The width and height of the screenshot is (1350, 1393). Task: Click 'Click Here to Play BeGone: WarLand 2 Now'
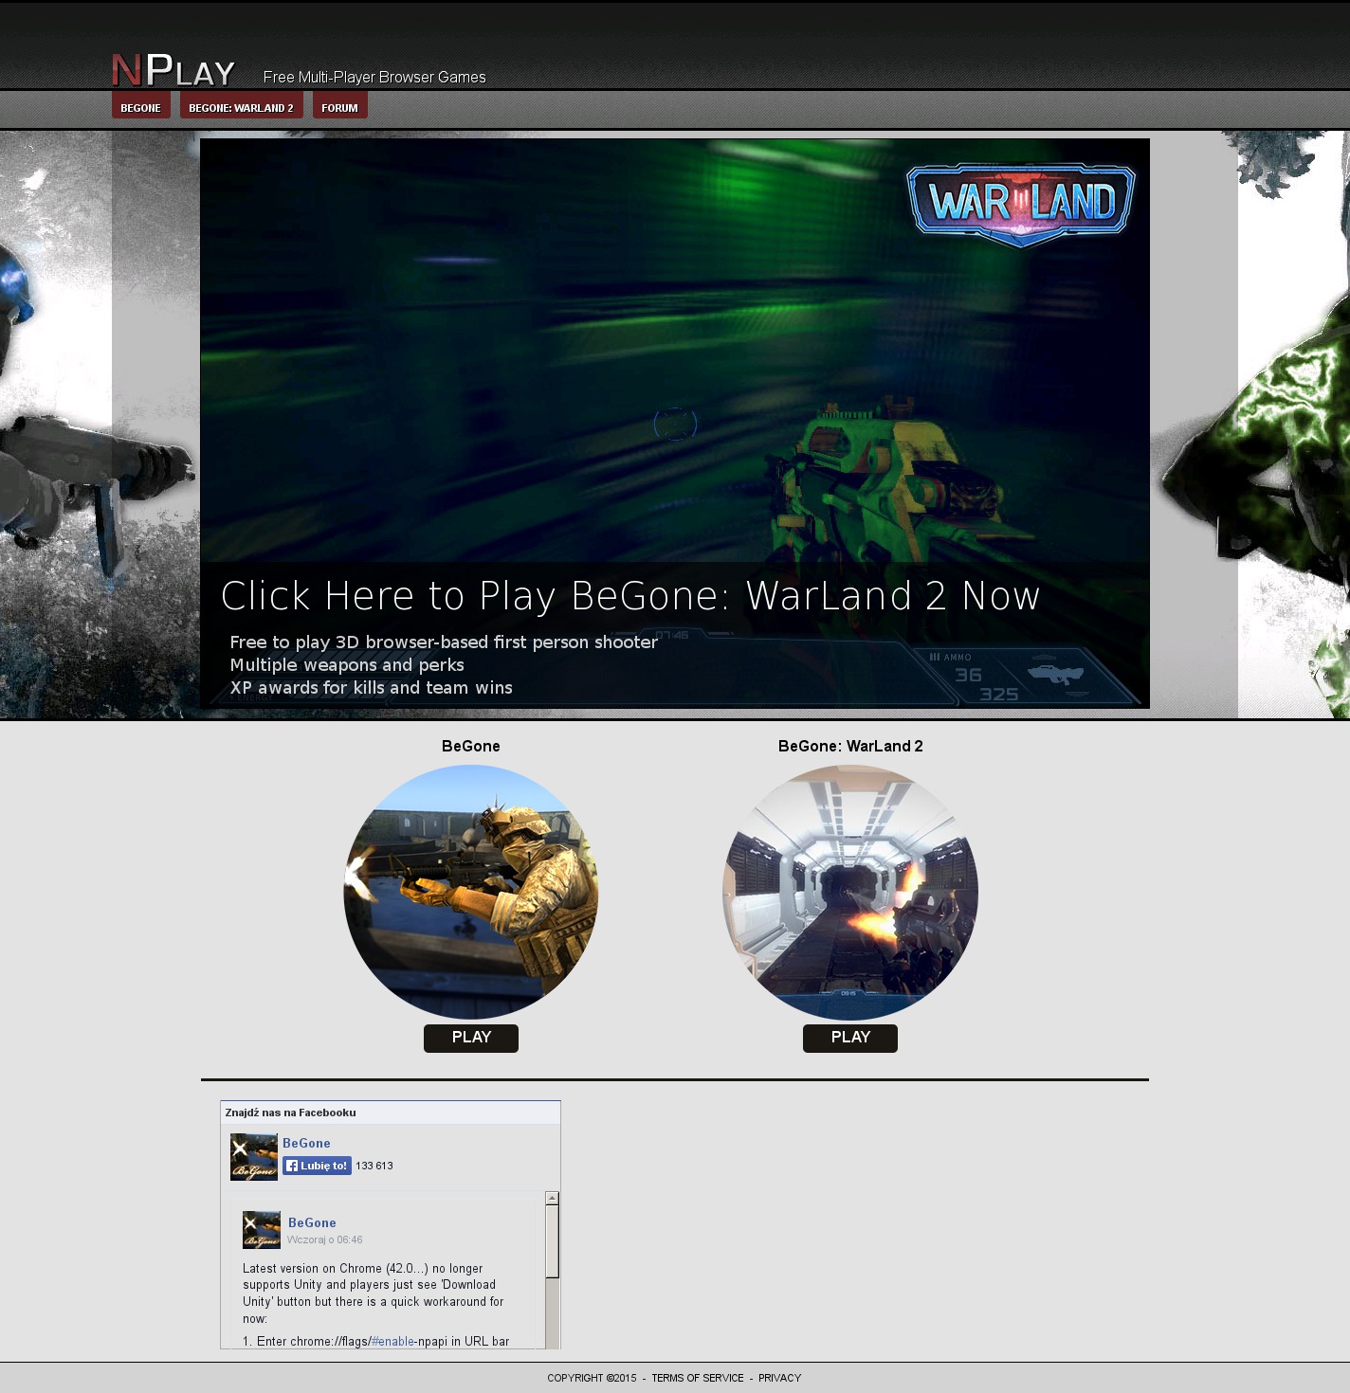pyautogui.click(x=630, y=596)
